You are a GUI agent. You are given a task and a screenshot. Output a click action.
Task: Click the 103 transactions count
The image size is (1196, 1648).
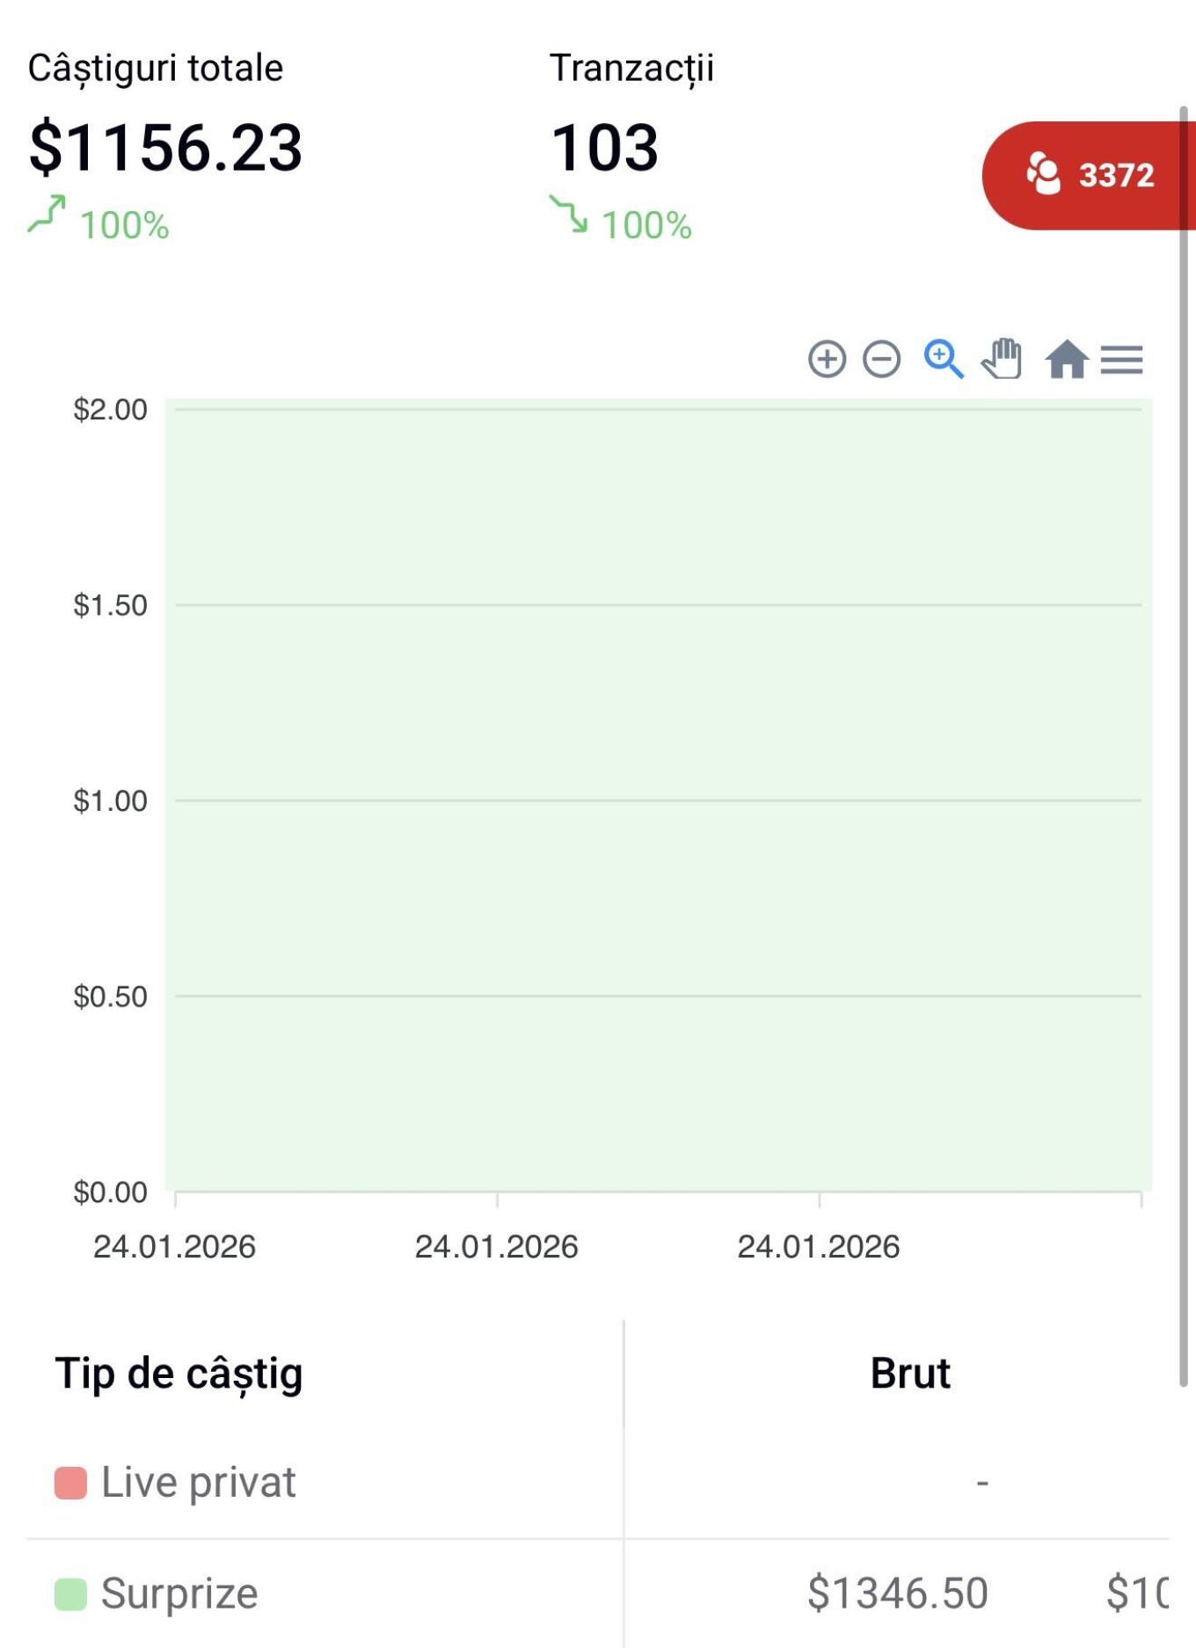(604, 147)
